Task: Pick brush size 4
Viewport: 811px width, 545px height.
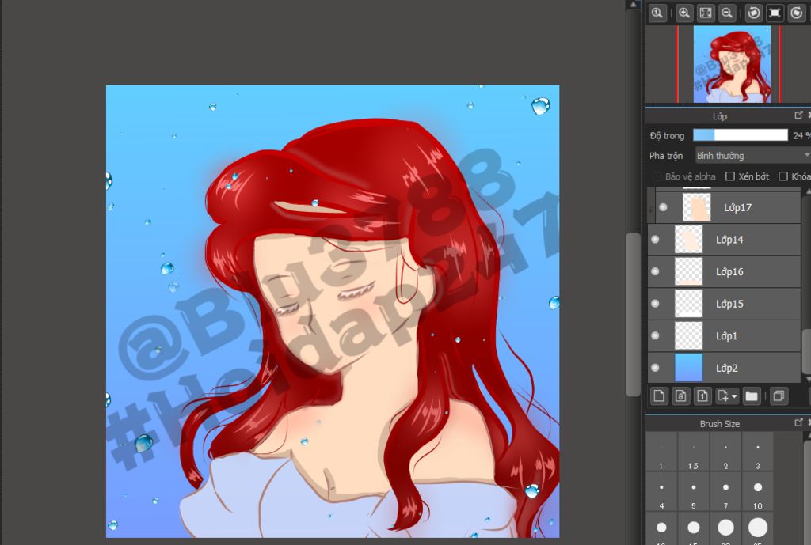Action: [661, 491]
